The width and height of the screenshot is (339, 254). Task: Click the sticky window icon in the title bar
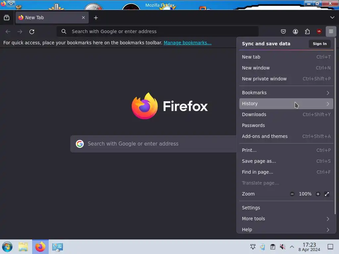pyautogui.click(x=11, y=3)
